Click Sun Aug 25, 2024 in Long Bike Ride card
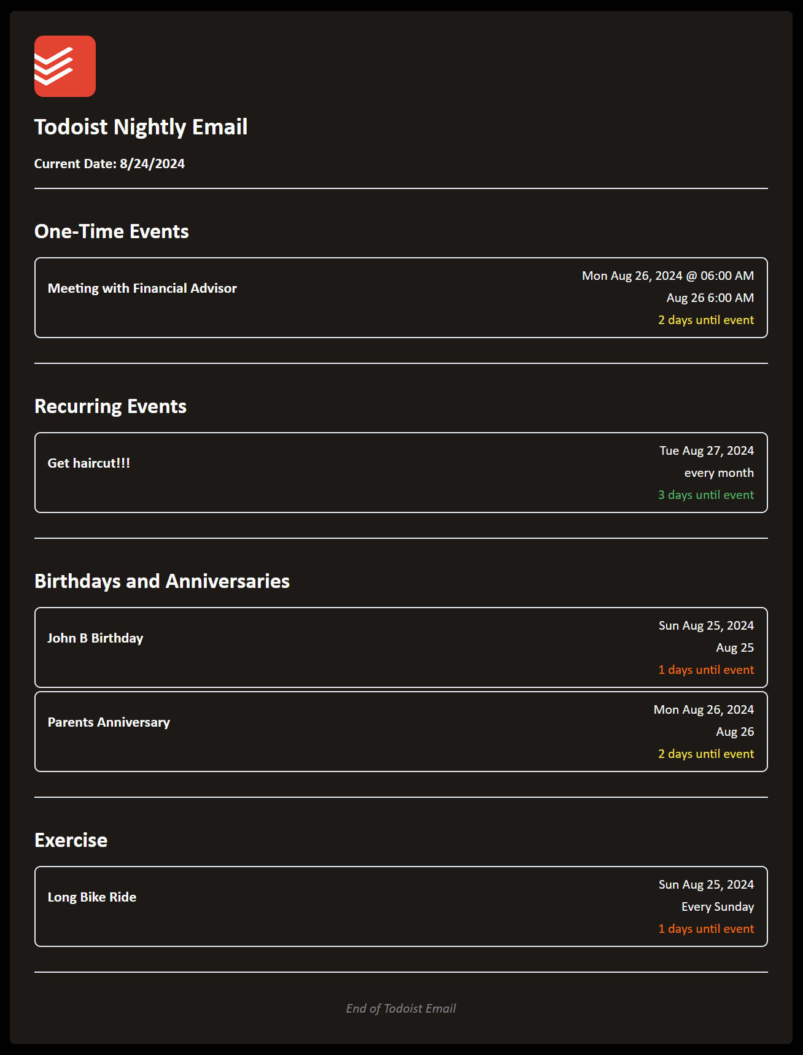Viewport: 803px width, 1055px height. (707, 885)
